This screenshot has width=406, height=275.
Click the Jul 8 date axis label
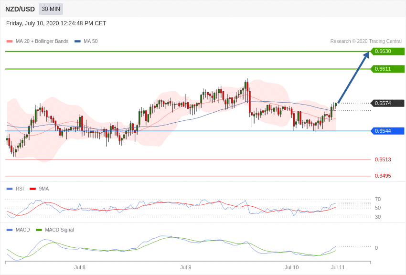pyautogui.click(x=80, y=267)
